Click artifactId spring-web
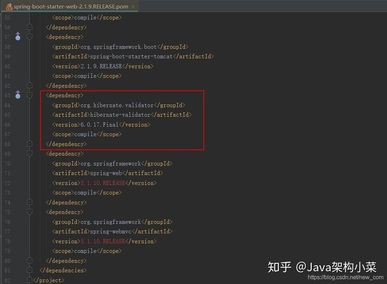 click(106, 173)
